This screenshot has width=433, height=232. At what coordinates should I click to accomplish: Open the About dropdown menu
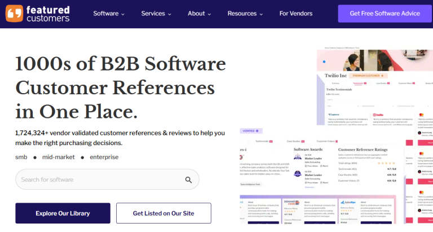coord(200,14)
